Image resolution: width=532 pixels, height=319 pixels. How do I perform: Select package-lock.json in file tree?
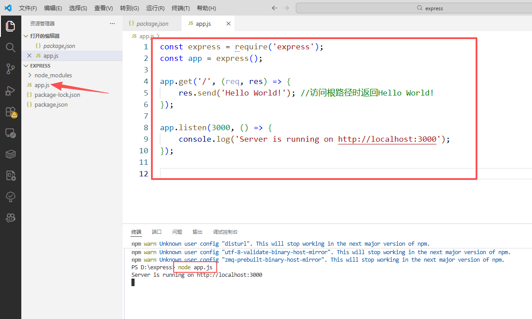57,95
